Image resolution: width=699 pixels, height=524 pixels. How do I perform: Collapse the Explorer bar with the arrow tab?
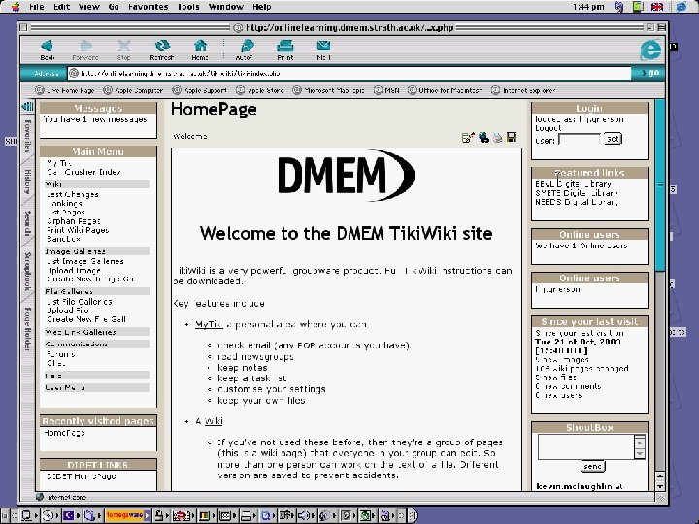pyautogui.click(x=27, y=106)
